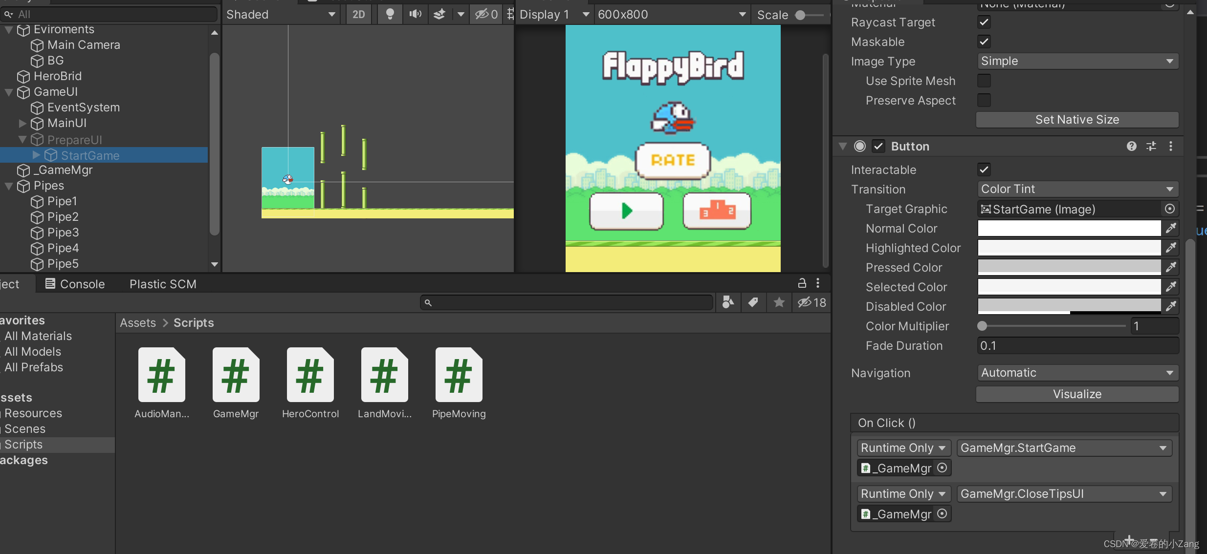The width and height of the screenshot is (1207, 554).
Task: Open Target Graphic object picker
Action: (1170, 209)
